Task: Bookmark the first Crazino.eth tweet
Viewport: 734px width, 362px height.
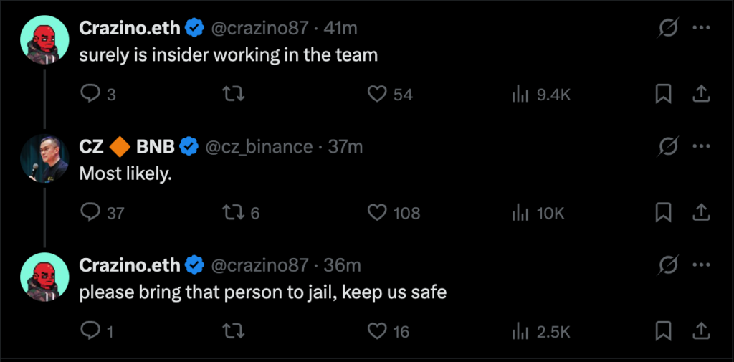Action: (x=664, y=94)
